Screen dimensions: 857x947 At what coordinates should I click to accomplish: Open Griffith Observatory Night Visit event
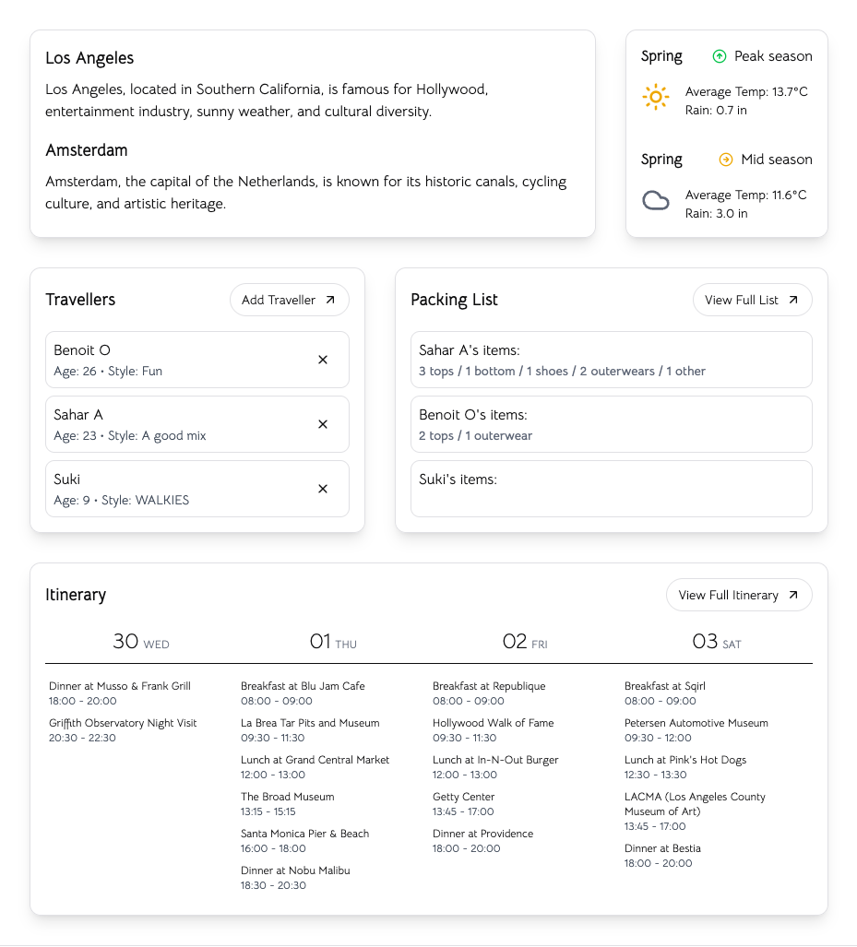tap(123, 730)
